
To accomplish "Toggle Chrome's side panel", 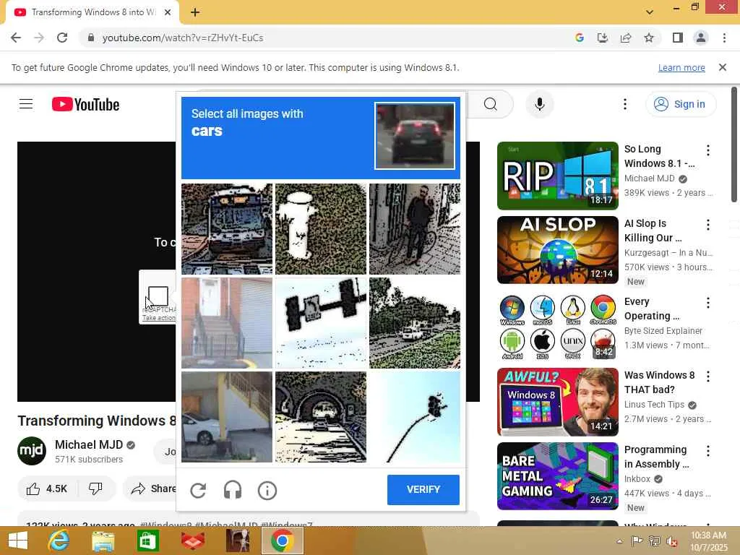I will [678, 38].
